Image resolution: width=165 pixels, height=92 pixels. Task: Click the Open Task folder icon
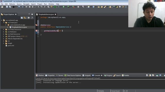coord(102,7)
